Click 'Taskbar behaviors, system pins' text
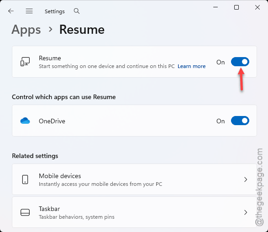This screenshot has width=268, height=232. click(x=77, y=217)
